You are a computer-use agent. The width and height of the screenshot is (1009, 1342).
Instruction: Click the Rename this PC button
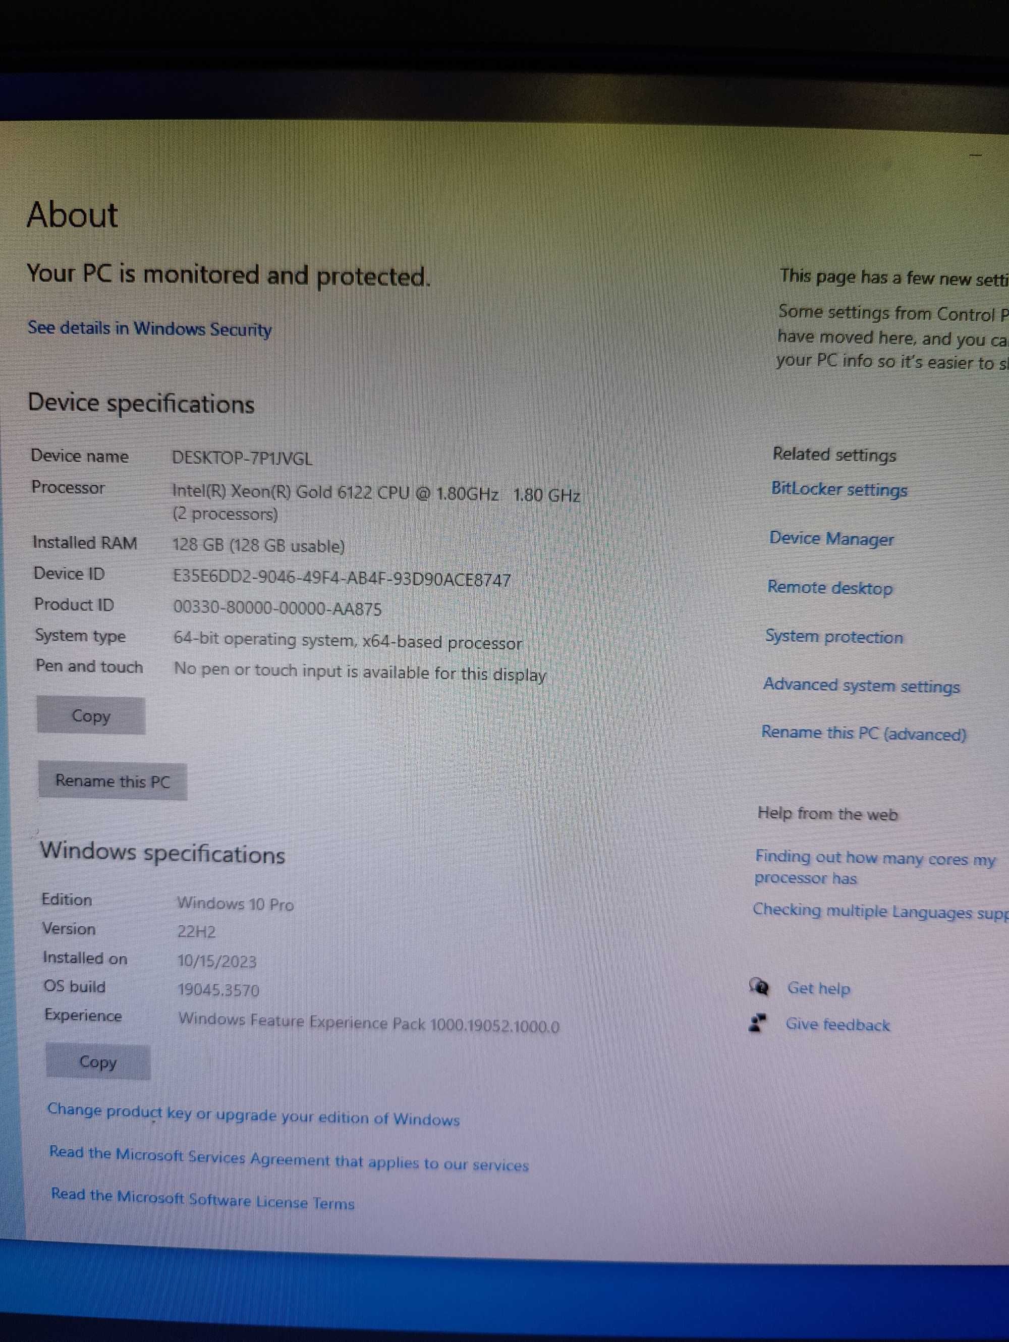[x=113, y=781]
